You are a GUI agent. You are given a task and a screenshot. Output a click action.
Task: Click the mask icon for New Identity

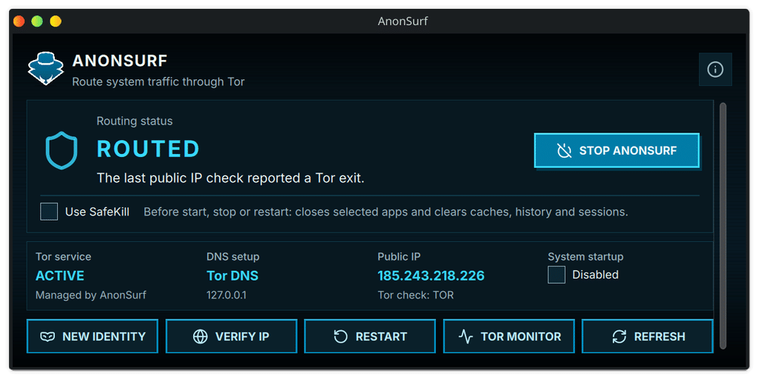[x=47, y=337]
